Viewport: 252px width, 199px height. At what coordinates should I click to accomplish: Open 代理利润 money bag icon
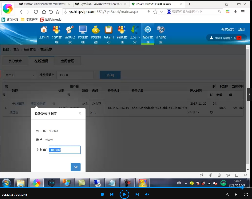(96, 30)
